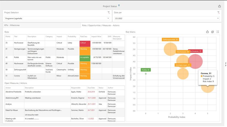Select Risks / Opportunities / Measures - Actions tab
The height and width of the screenshot is (127, 227).
click(101, 25)
